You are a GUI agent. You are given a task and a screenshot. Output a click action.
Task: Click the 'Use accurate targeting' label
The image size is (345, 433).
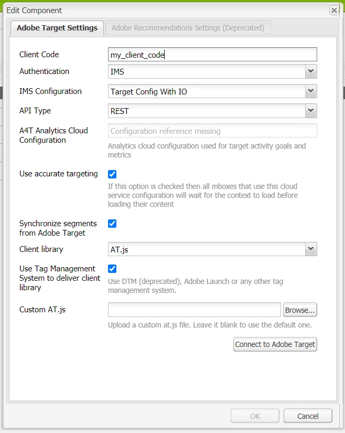coord(59,174)
